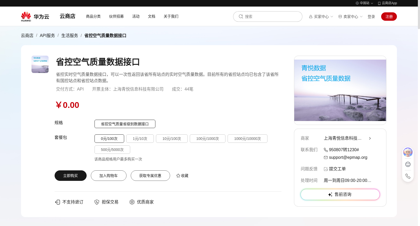Select package 500元/5000次

coord(112,150)
